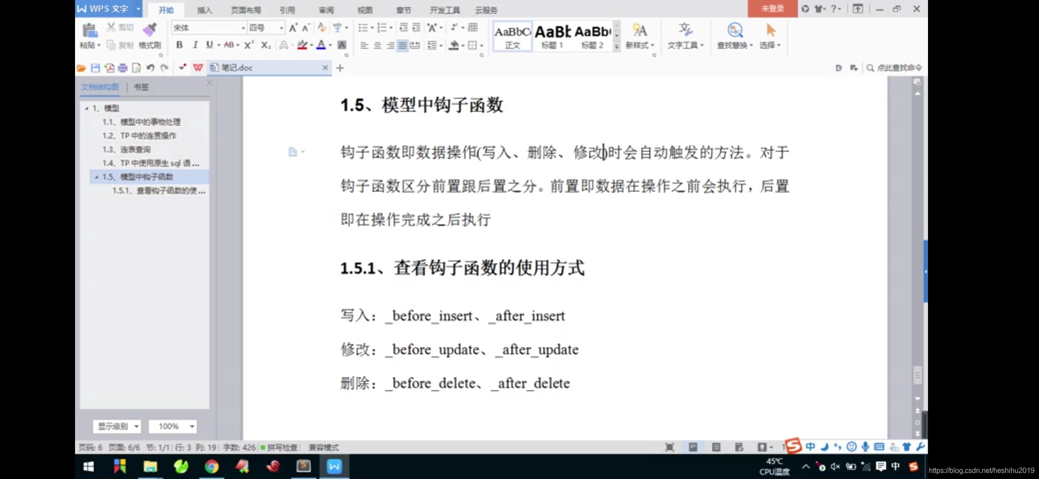This screenshot has width=1039, height=479.
Task: Select the 标题 2 style
Action: point(592,36)
